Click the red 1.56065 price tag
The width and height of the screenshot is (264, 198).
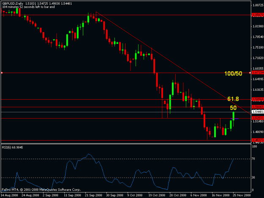[258, 107]
